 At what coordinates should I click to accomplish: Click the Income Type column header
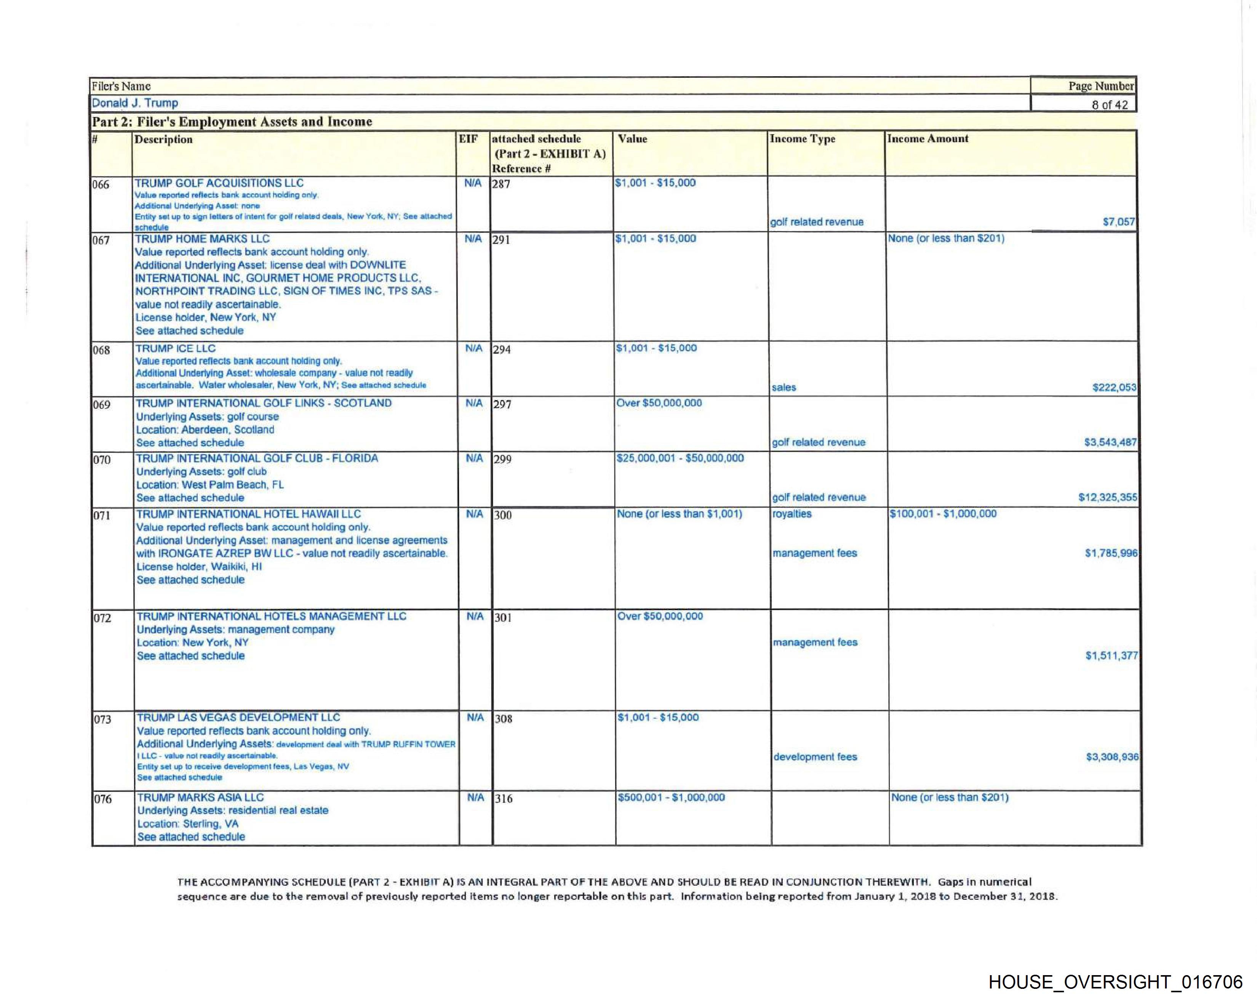802,139
